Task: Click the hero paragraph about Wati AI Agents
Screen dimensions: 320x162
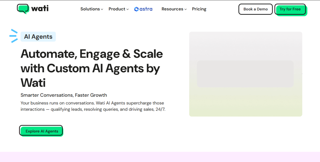Action: (x=92, y=106)
